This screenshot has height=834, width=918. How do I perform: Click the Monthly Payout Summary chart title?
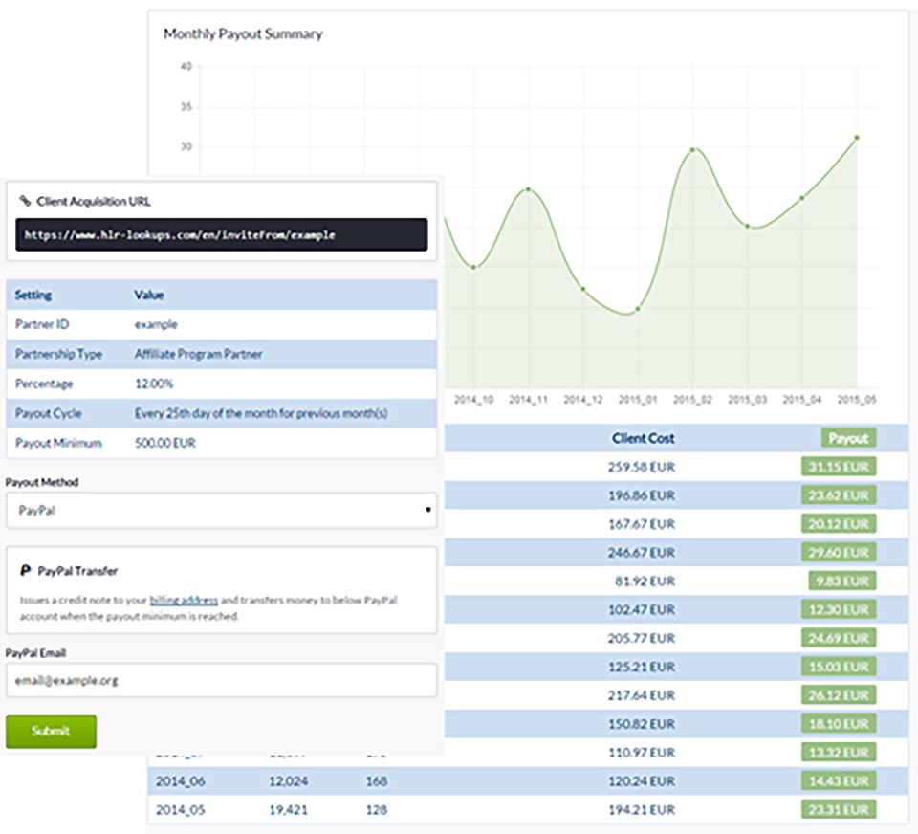tap(243, 34)
